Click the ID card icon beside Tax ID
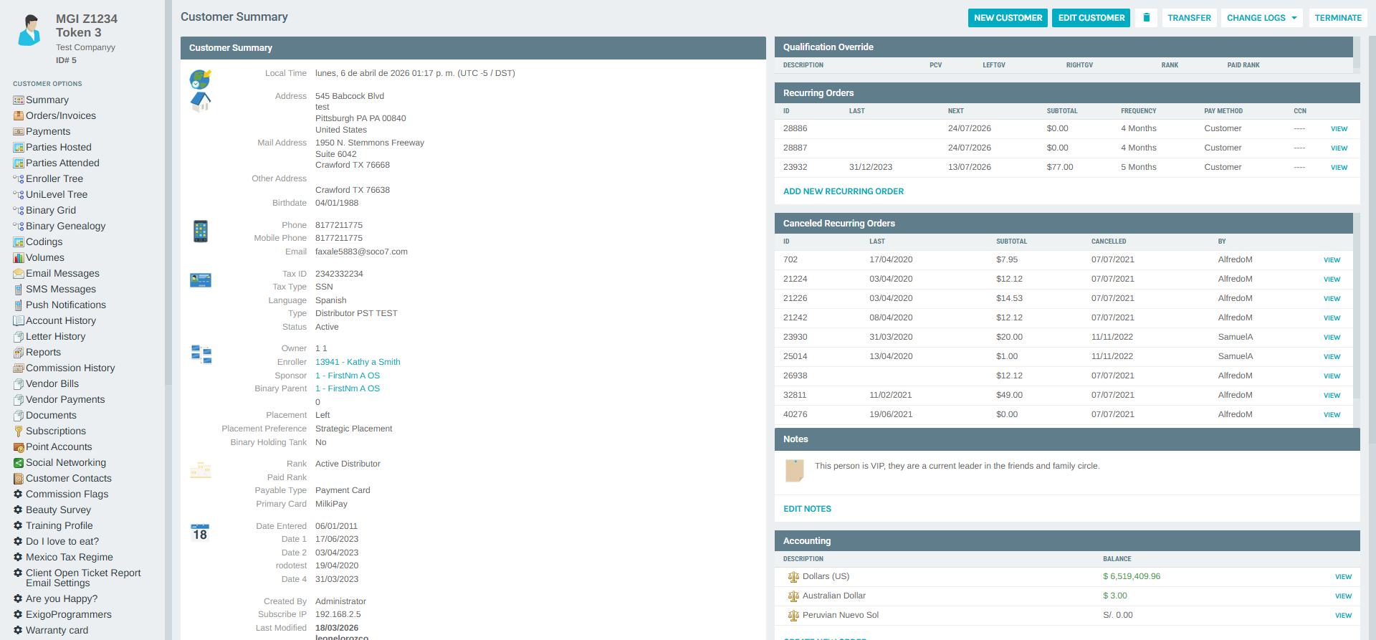The width and height of the screenshot is (1376, 640). [200, 280]
